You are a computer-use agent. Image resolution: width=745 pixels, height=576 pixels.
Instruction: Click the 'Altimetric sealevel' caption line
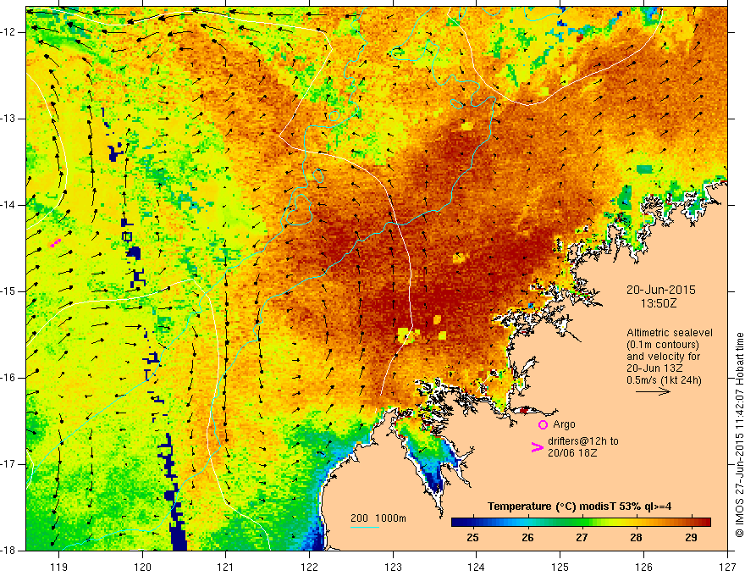[669, 333]
